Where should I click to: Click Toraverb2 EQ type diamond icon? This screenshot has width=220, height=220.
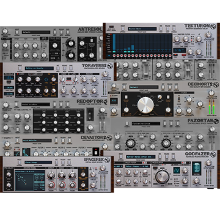[x=46, y=80]
